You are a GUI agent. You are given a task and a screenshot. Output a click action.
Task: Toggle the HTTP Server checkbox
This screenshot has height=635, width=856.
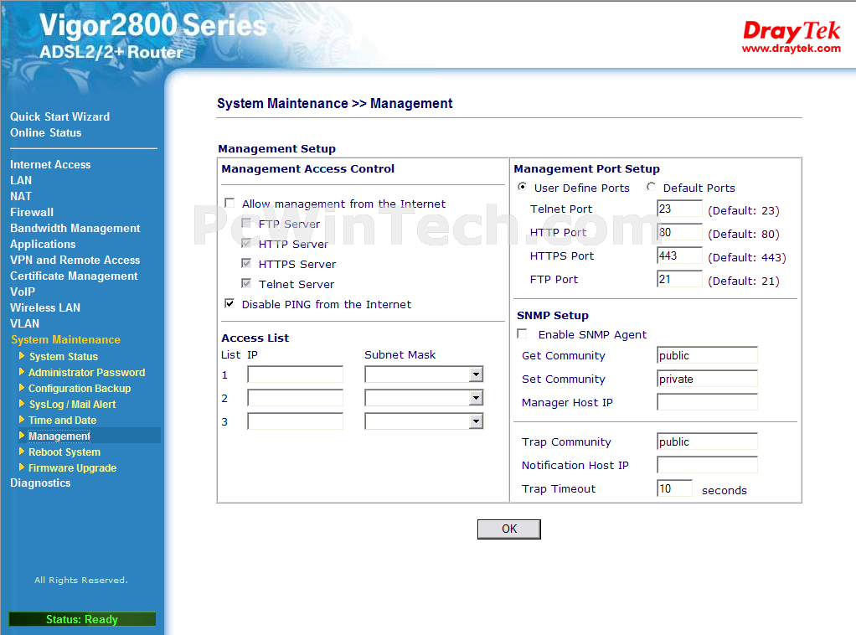click(x=246, y=244)
